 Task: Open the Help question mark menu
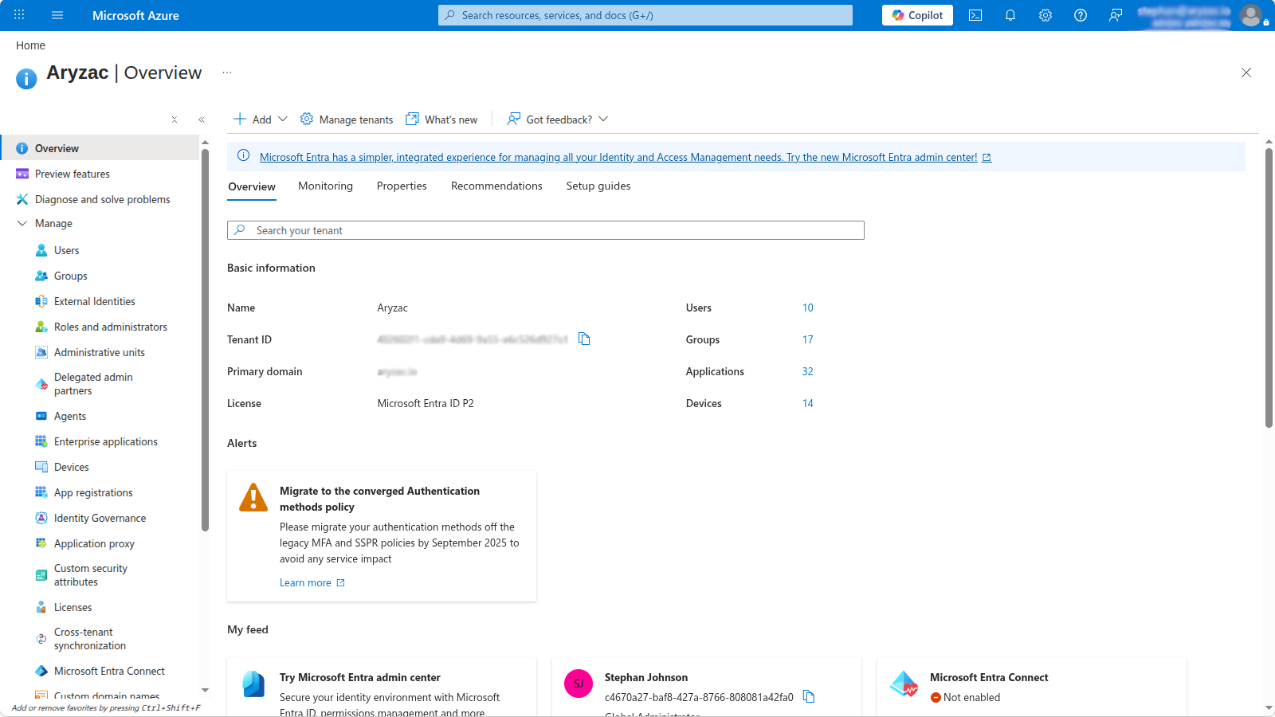point(1081,15)
